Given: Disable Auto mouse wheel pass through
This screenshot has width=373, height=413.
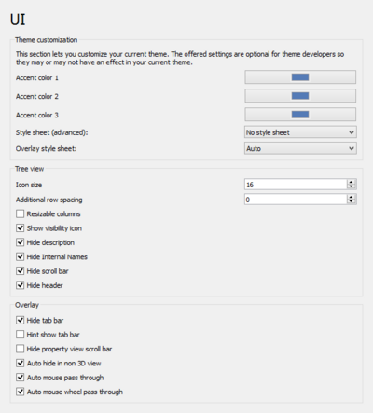Looking at the screenshot, I should [x=21, y=392].
